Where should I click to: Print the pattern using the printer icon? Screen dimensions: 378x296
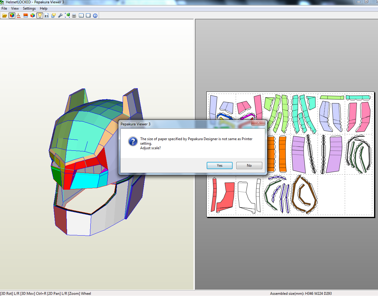pos(74,15)
